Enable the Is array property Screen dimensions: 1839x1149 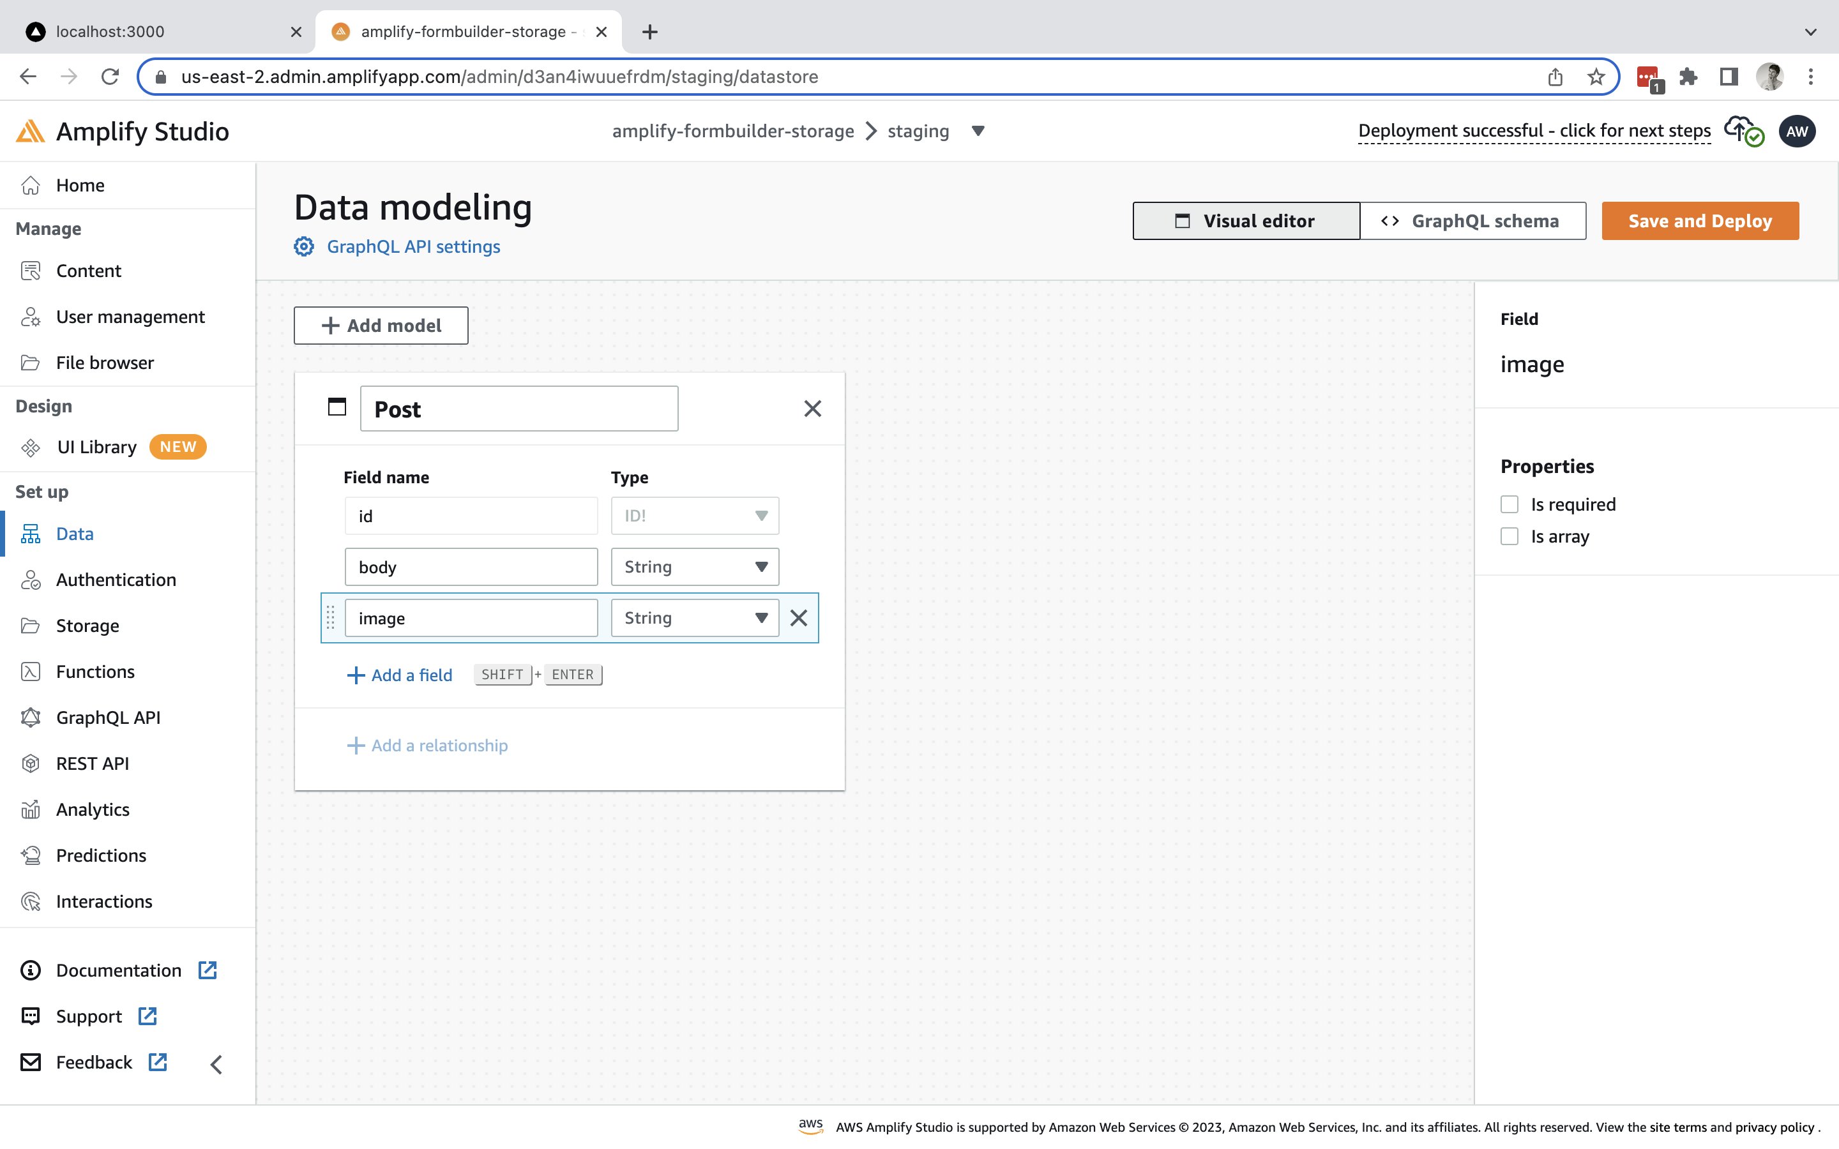click(1511, 536)
